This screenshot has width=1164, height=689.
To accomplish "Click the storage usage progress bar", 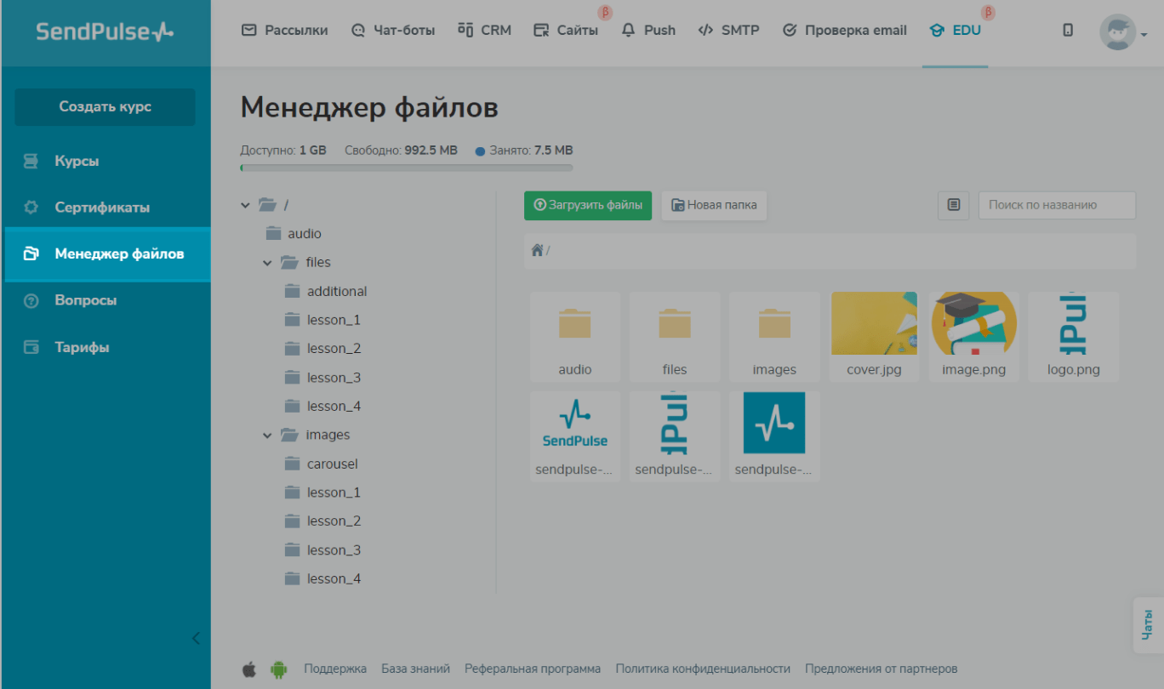I will coord(407,168).
